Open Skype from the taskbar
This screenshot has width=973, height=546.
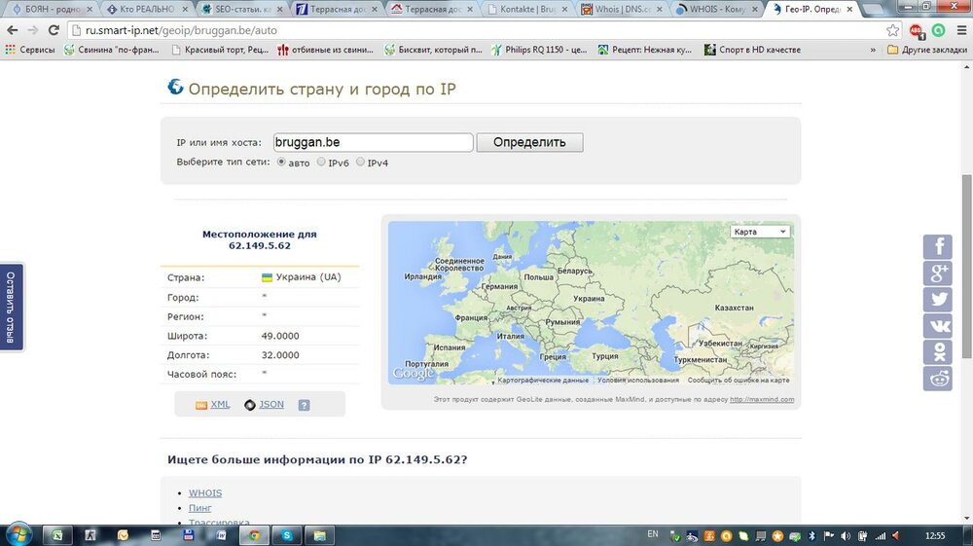click(287, 535)
